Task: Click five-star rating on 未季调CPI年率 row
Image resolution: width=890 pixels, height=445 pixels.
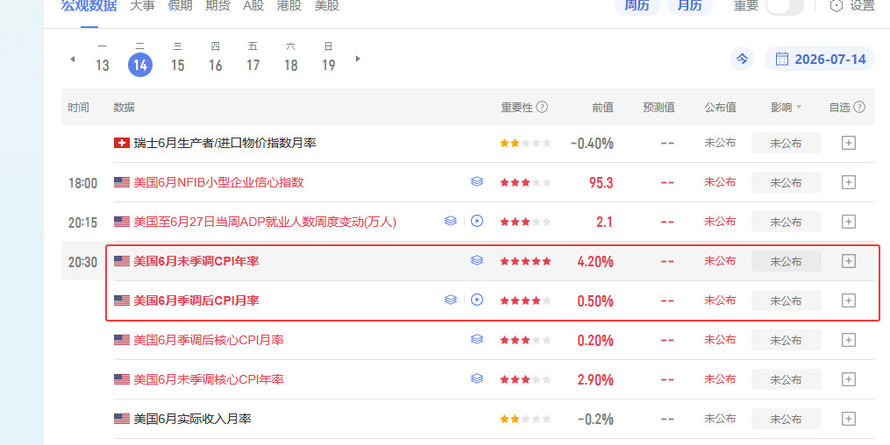Action: pos(525,261)
